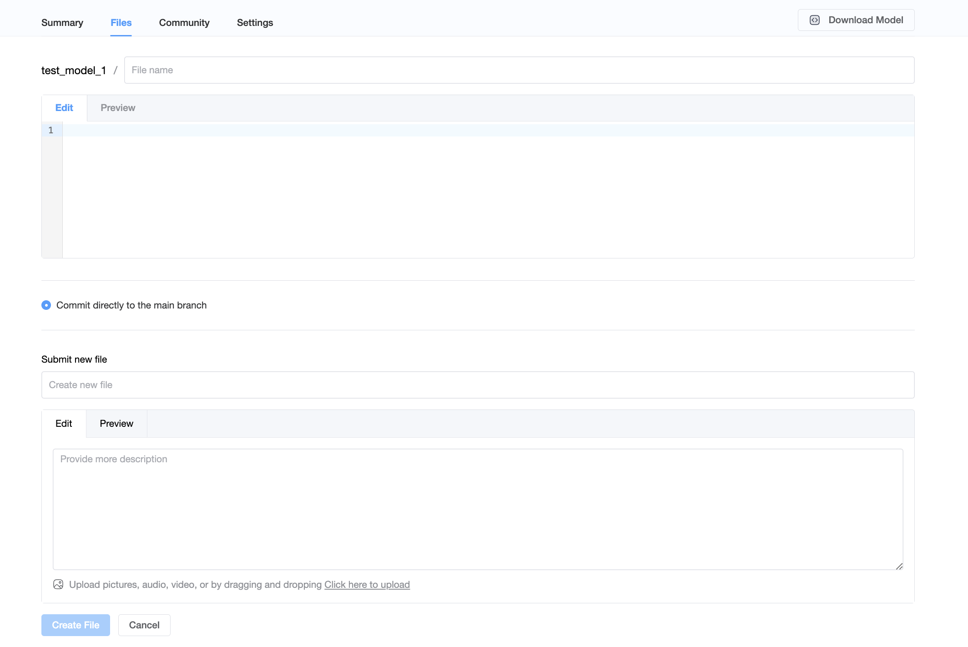This screenshot has height=647, width=968.
Task: Open the Settings tab
Action: click(x=255, y=23)
